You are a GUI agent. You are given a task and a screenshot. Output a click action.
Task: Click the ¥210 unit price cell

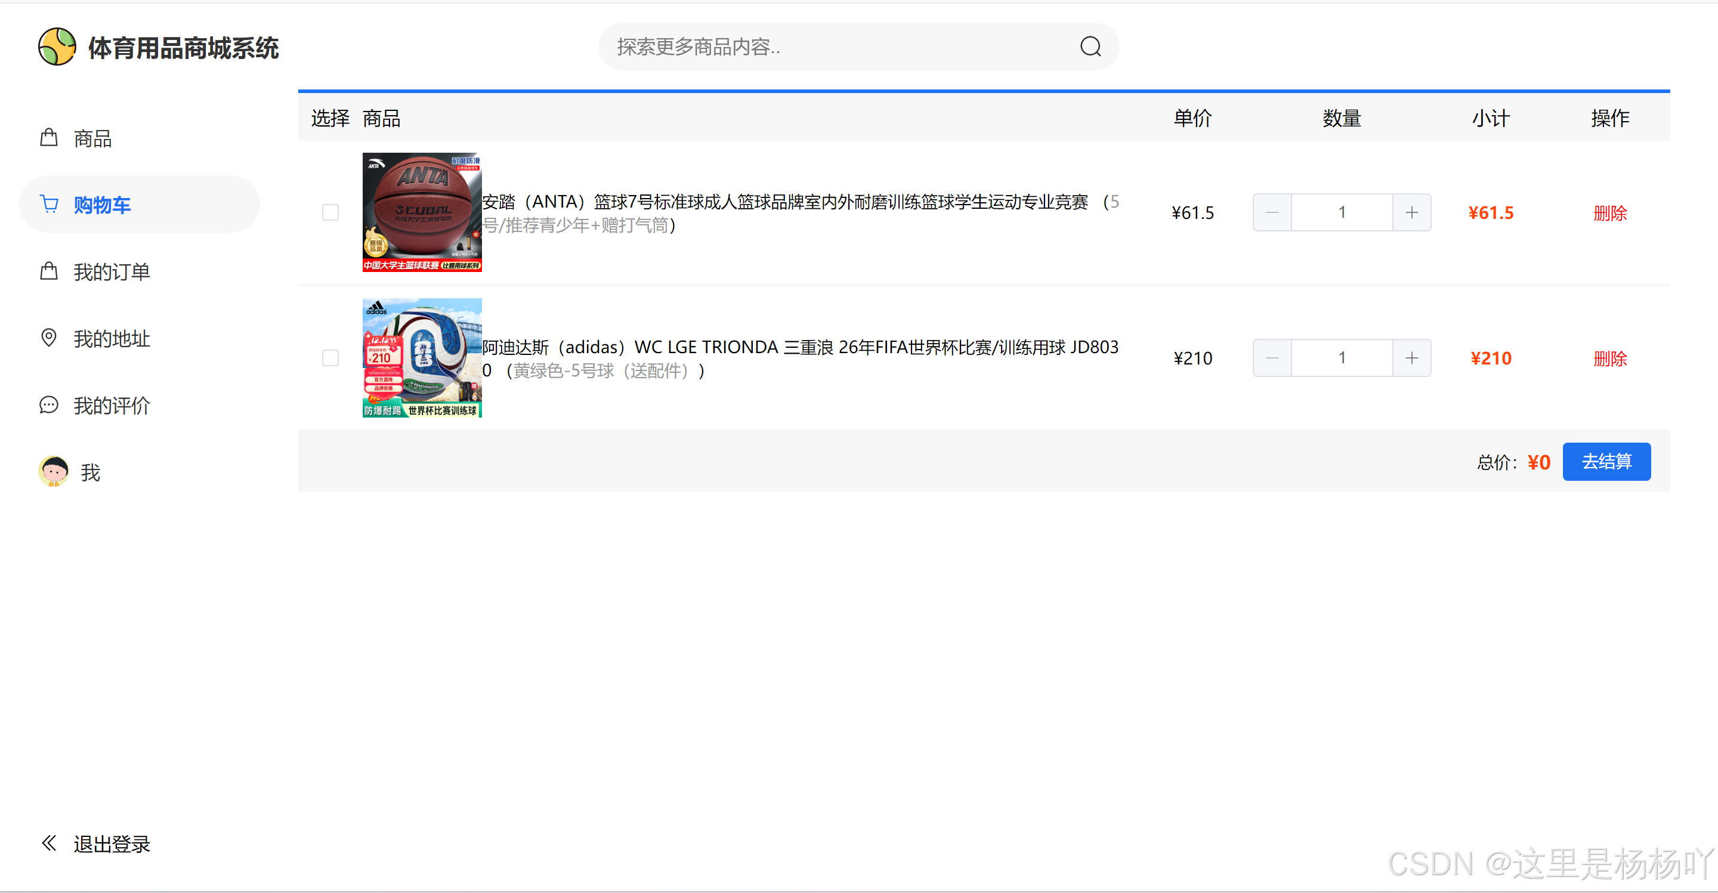[1192, 358]
